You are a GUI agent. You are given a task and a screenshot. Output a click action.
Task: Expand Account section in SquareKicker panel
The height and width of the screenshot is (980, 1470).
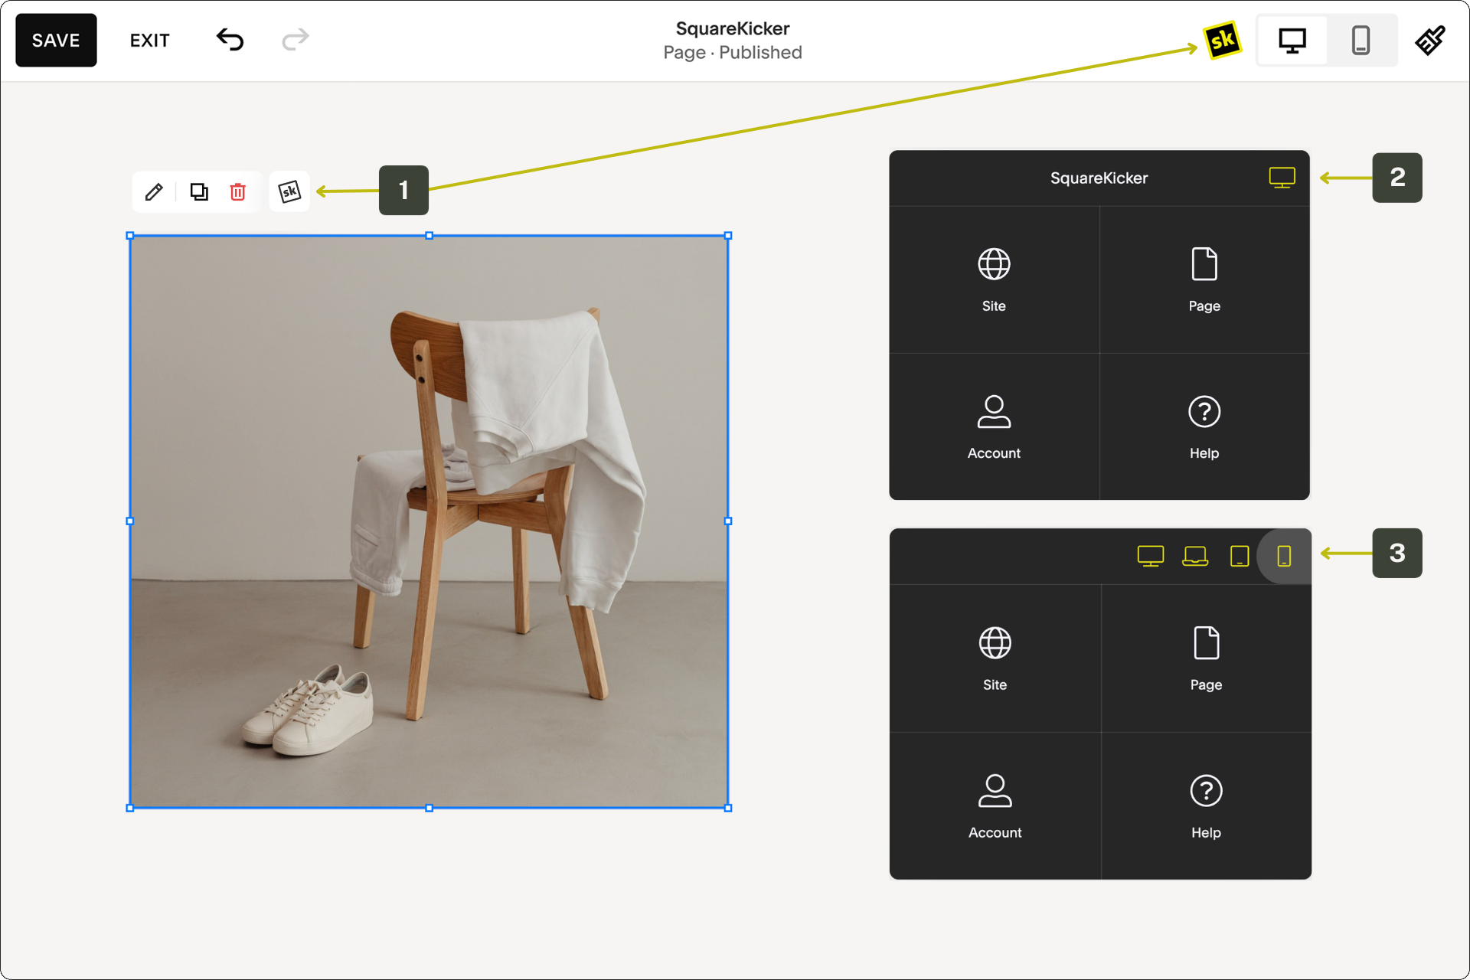(995, 426)
